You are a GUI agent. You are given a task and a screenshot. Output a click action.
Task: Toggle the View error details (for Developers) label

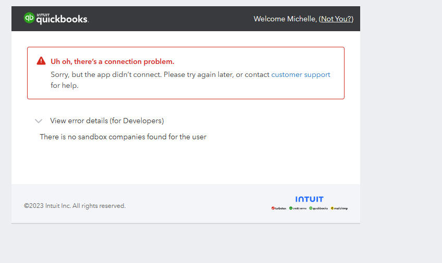click(x=107, y=121)
